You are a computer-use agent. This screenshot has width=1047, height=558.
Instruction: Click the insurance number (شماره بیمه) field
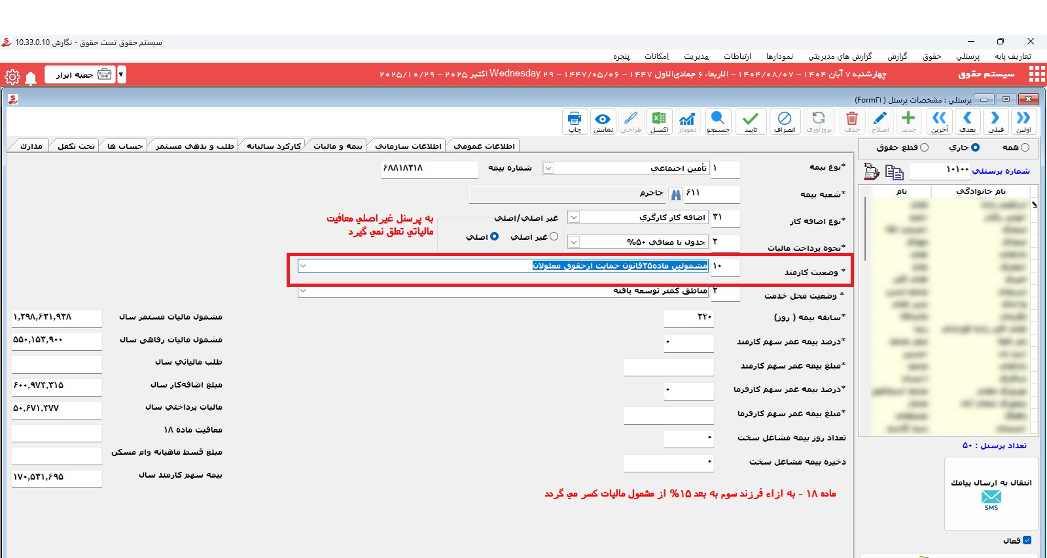coord(429,169)
